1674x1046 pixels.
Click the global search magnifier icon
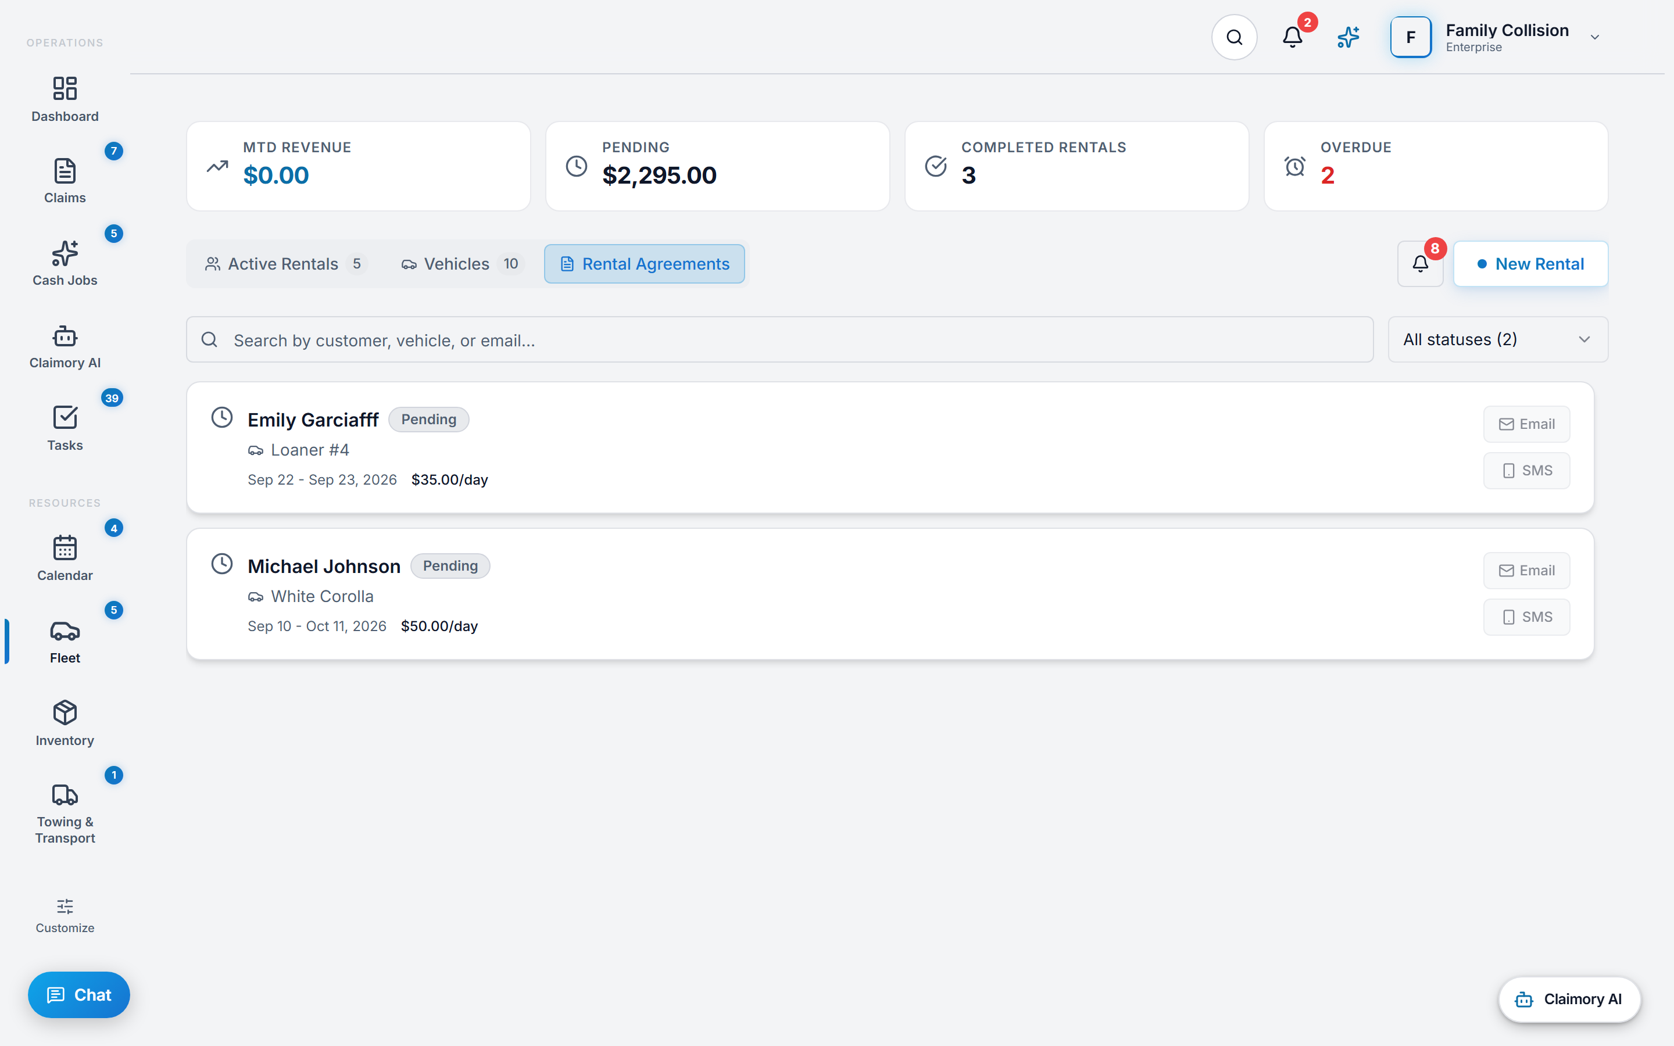(x=1234, y=37)
